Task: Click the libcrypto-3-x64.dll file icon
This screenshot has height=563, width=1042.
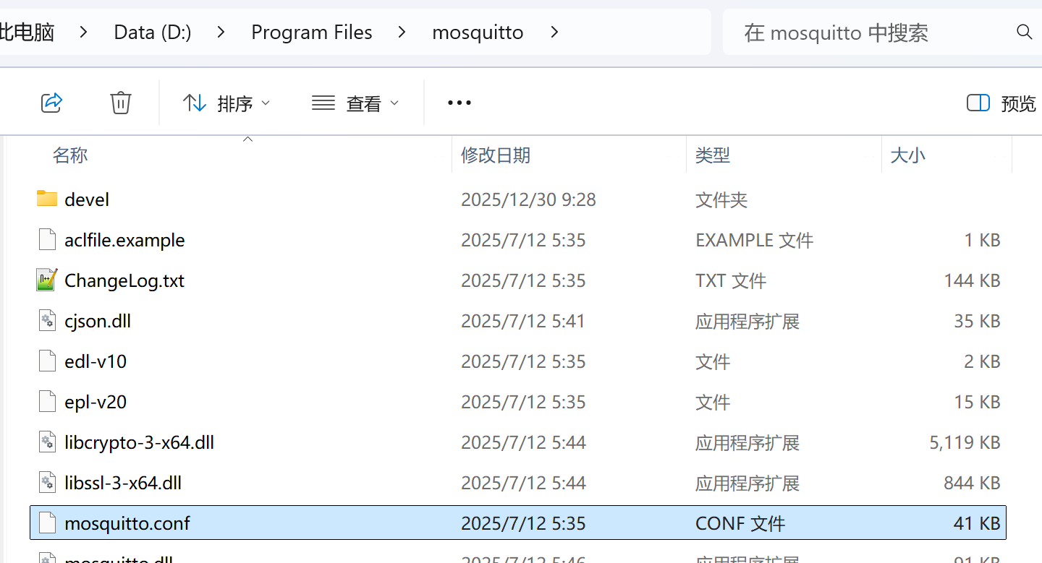Action: [47, 442]
